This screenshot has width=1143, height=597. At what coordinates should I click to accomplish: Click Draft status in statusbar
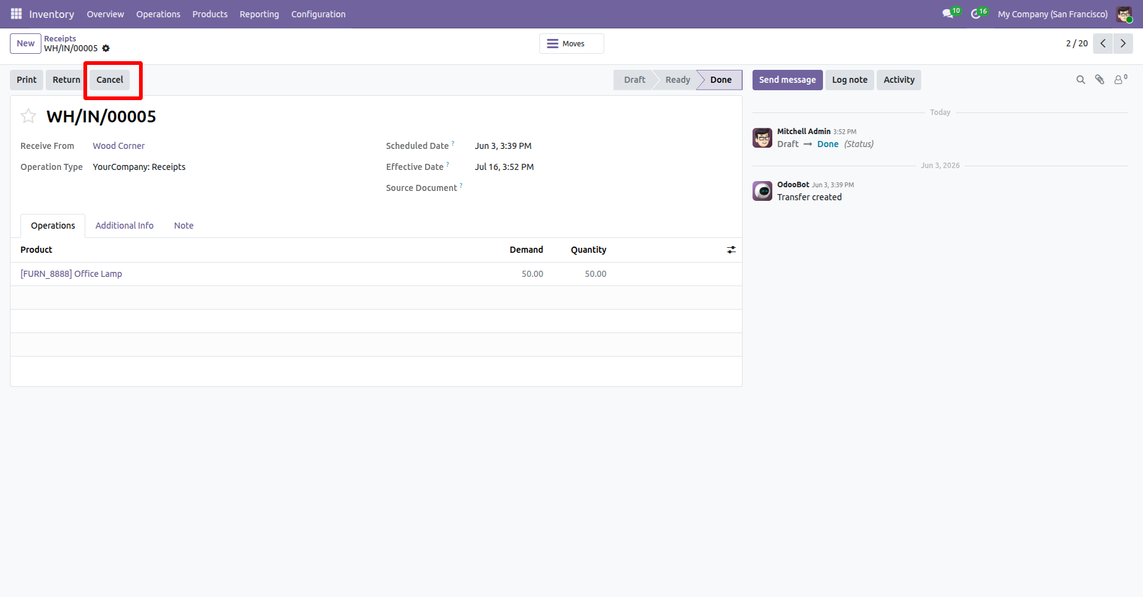[x=635, y=80]
